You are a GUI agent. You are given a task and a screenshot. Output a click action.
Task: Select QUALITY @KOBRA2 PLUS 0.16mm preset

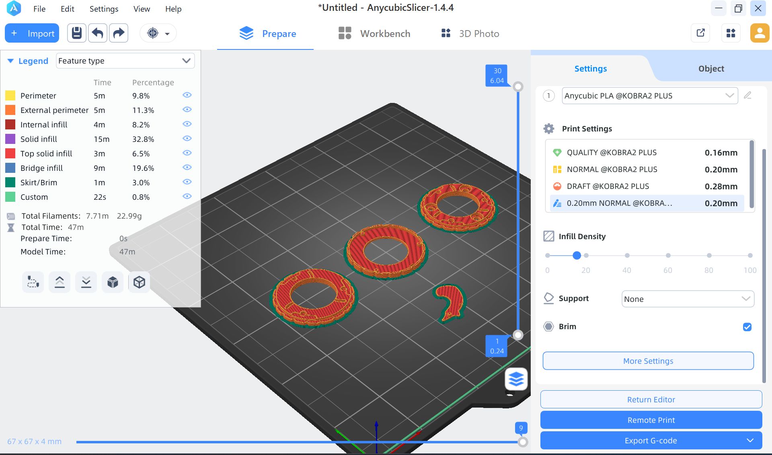647,153
